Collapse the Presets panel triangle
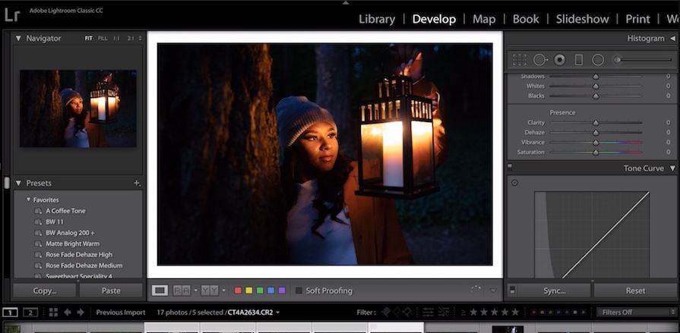 coord(18,183)
